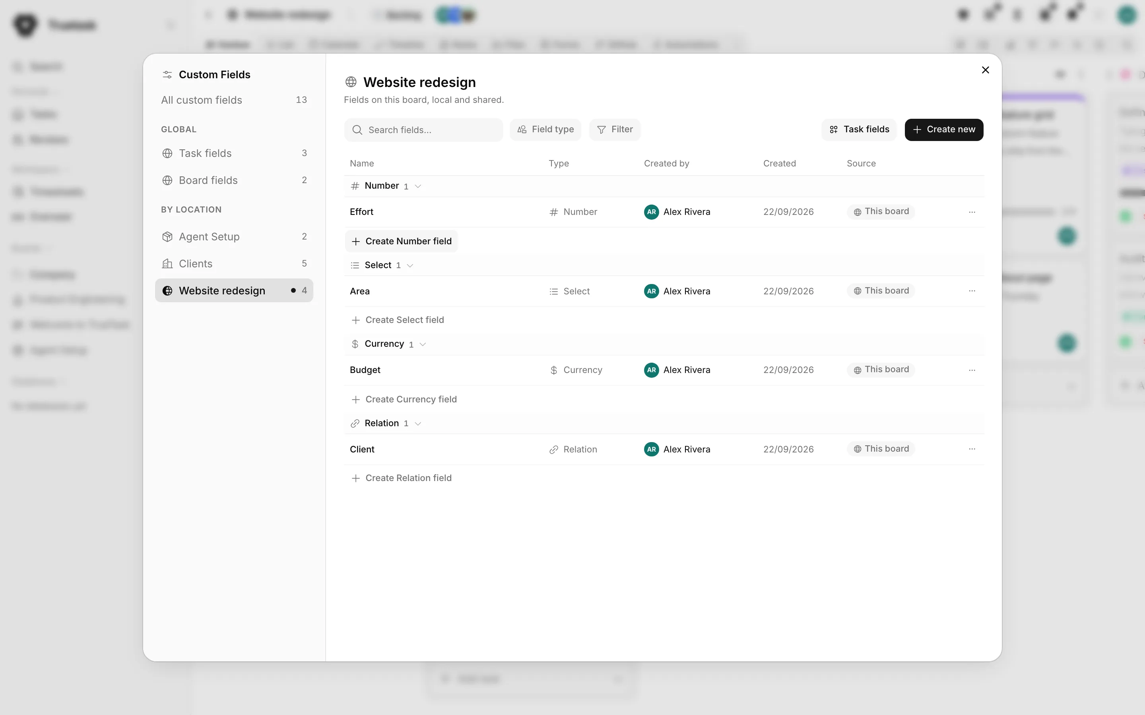The height and width of the screenshot is (715, 1145).
Task: Click This board badge in Effort row
Action: pyautogui.click(x=881, y=211)
